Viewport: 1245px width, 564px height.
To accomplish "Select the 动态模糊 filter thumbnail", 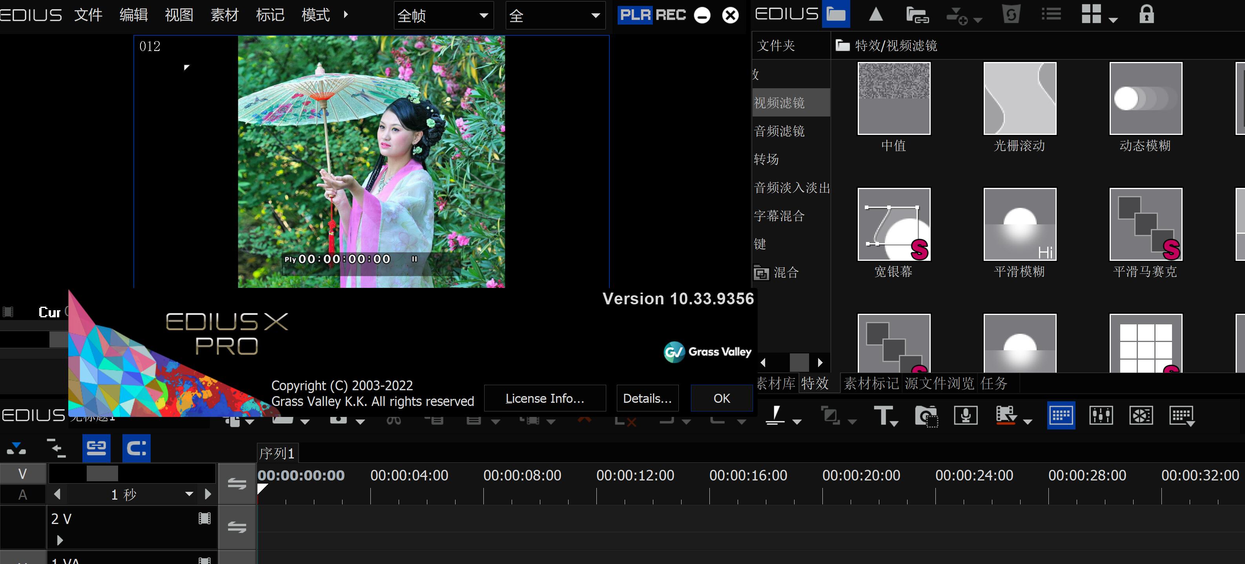I will (1145, 98).
